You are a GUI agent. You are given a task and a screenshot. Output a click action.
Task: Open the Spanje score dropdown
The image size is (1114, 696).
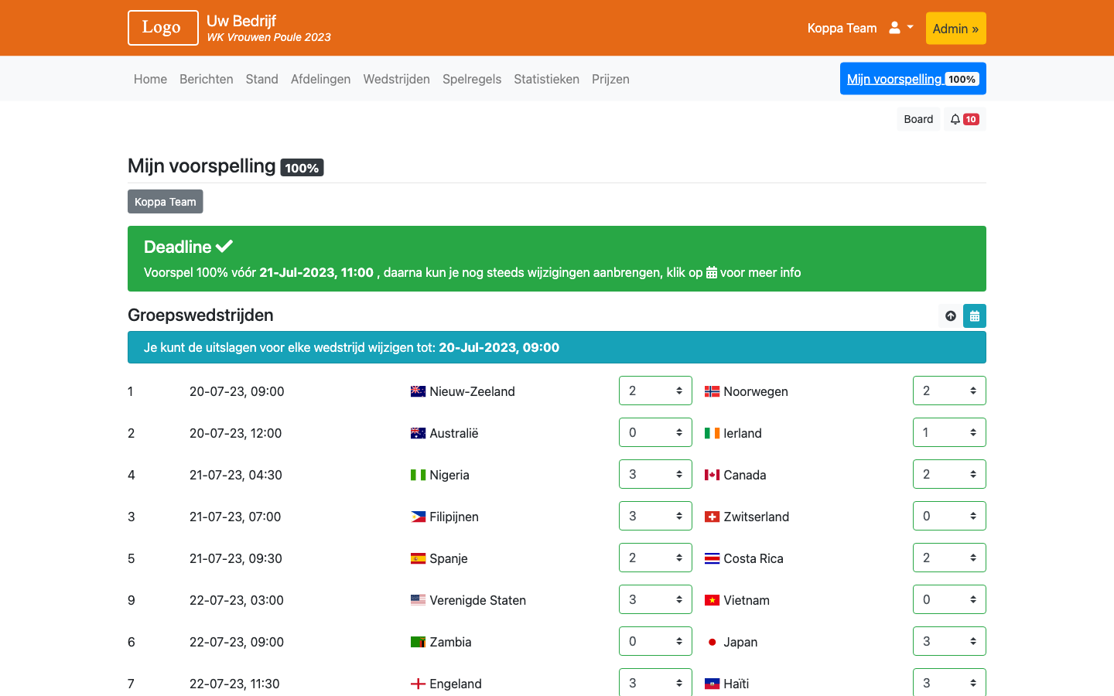click(655, 558)
